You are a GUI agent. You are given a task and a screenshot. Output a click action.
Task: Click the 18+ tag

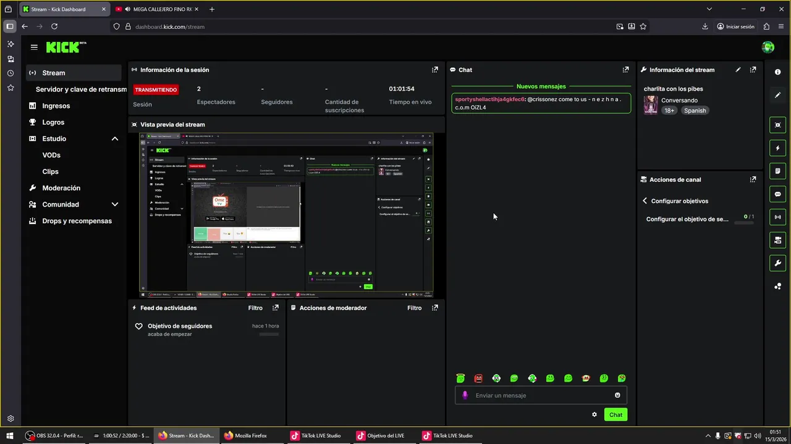[x=669, y=110]
